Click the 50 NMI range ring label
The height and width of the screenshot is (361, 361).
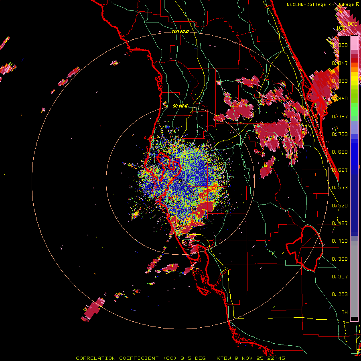pos(180,106)
